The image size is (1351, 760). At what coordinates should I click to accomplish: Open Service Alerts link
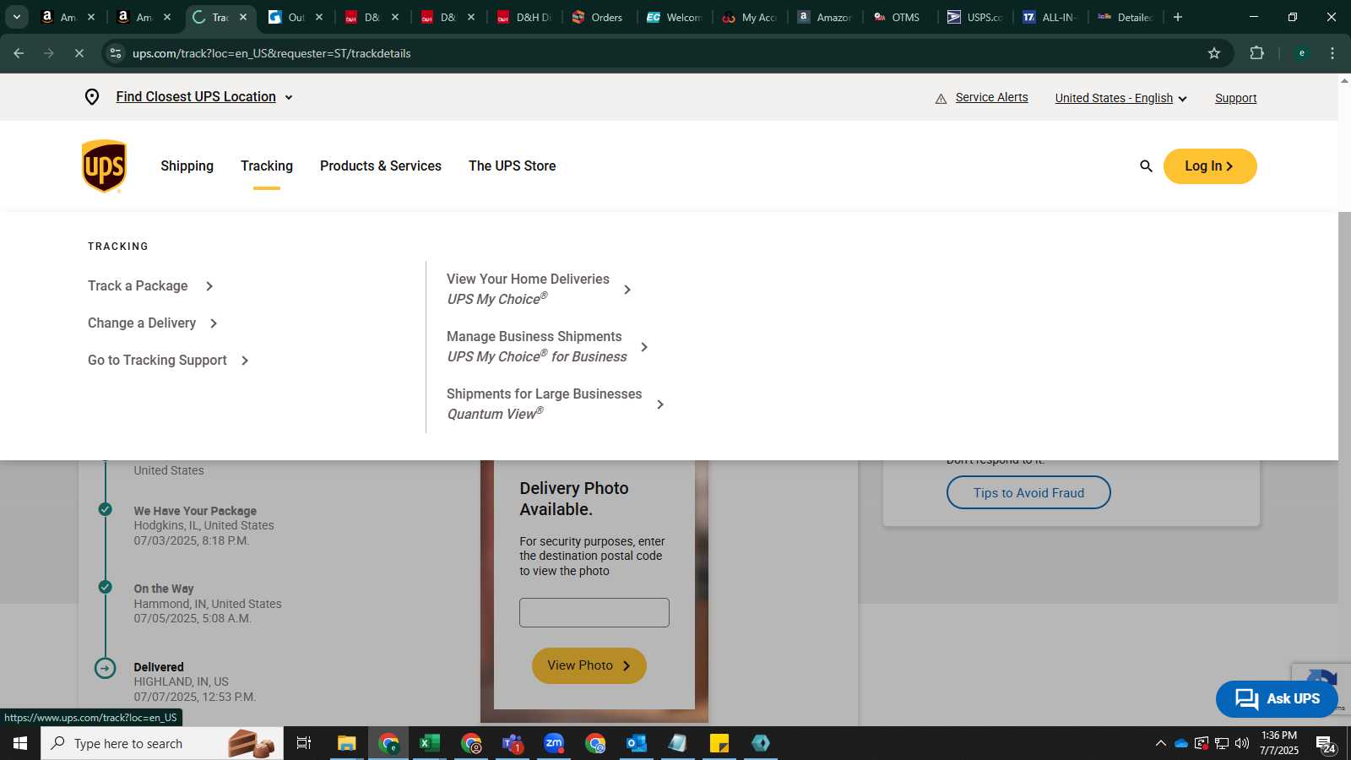[992, 97]
